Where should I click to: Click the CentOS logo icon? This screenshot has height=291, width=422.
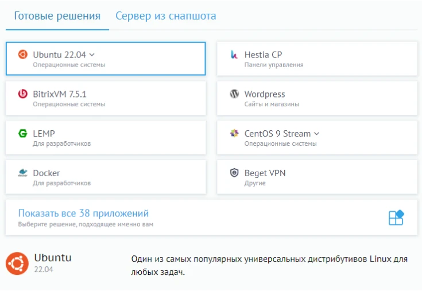(x=234, y=133)
